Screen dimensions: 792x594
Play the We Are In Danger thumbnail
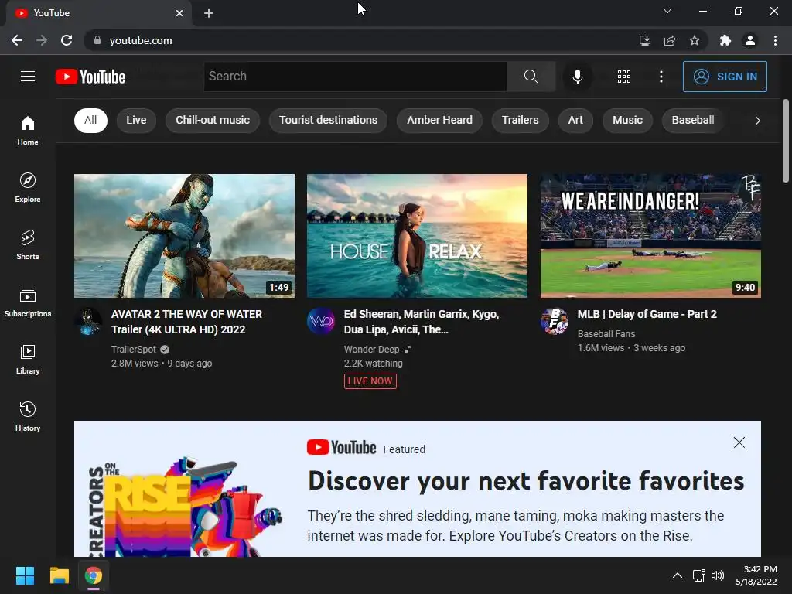[x=650, y=236]
